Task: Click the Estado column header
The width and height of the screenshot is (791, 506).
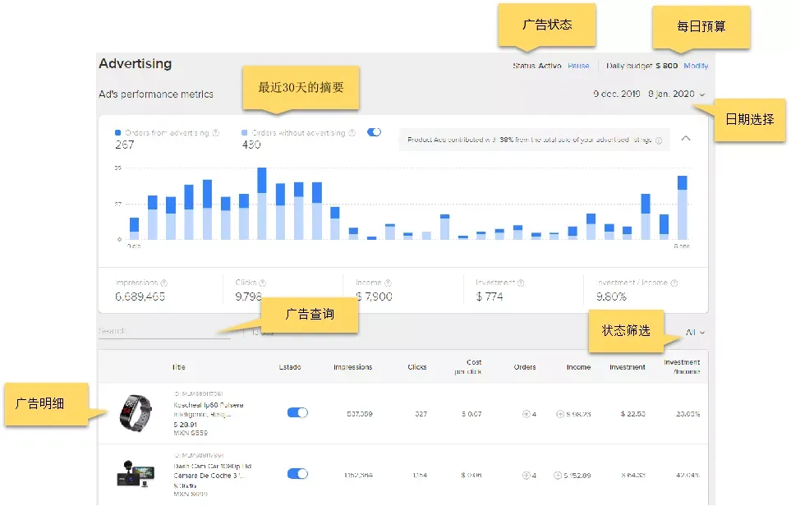Action: pos(290,367)
